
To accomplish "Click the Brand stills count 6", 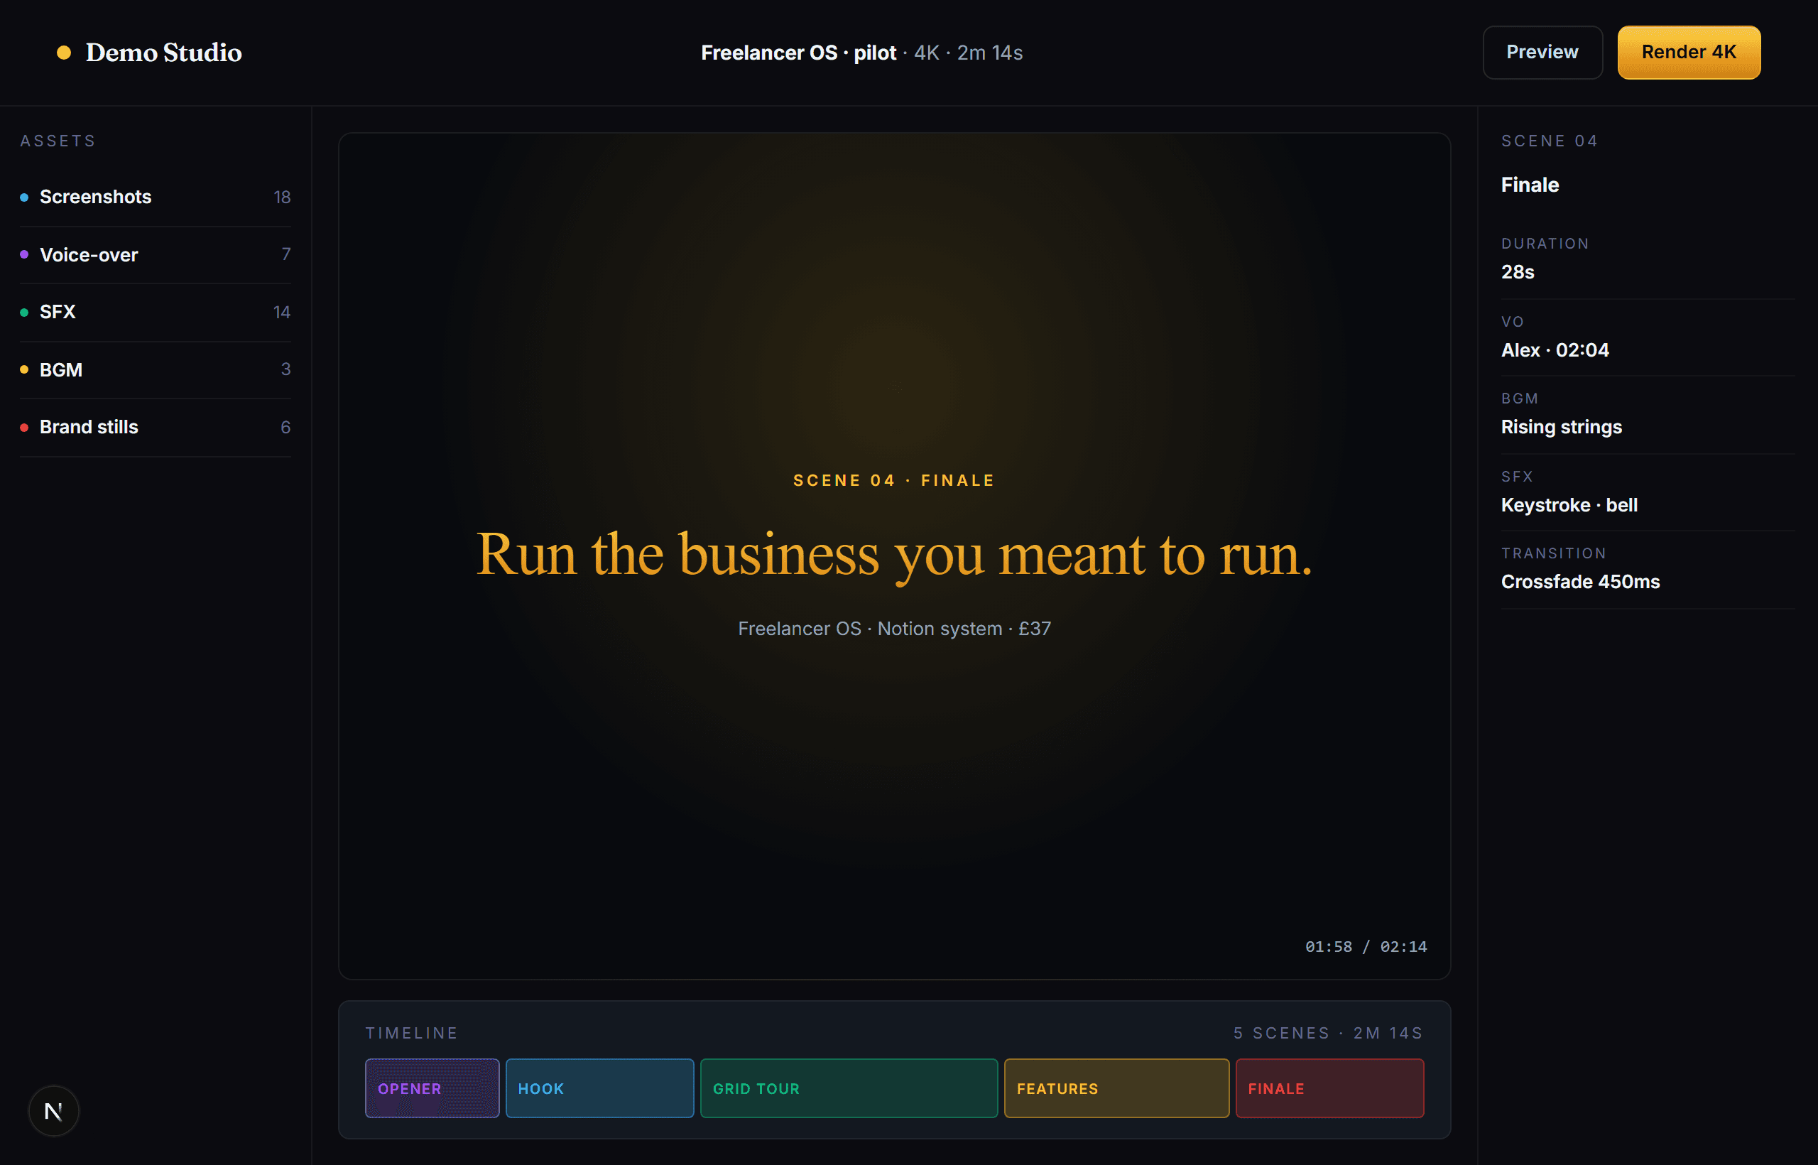I will pos(285,428).
